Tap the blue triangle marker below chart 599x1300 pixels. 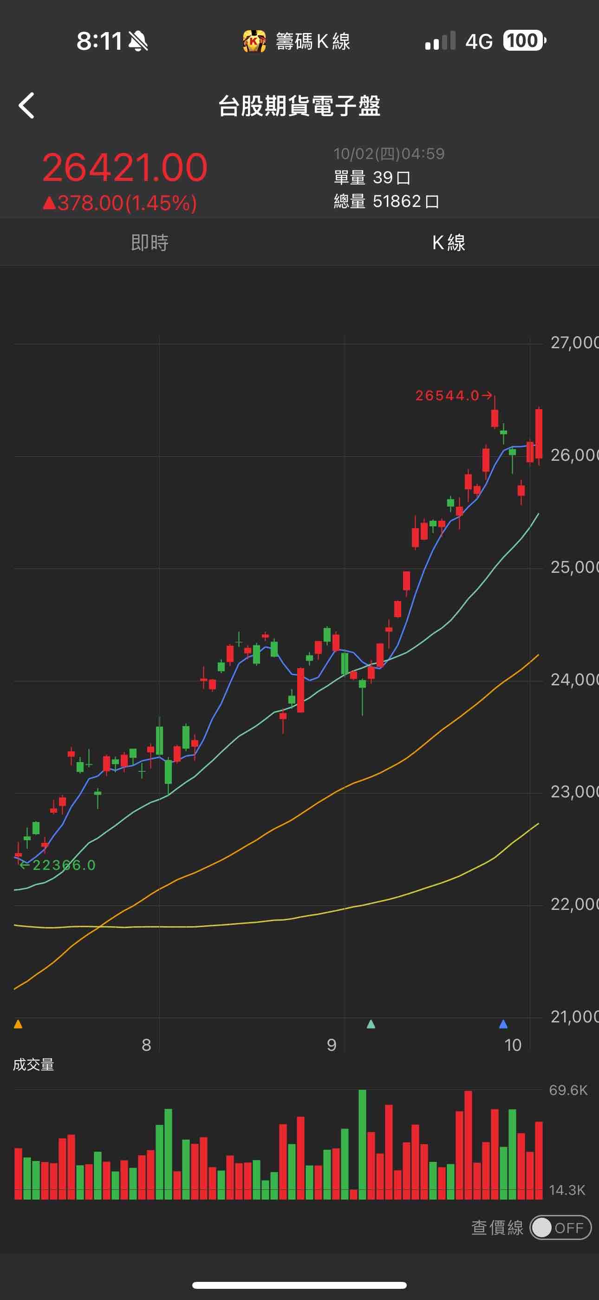[x=503, y=1024]
